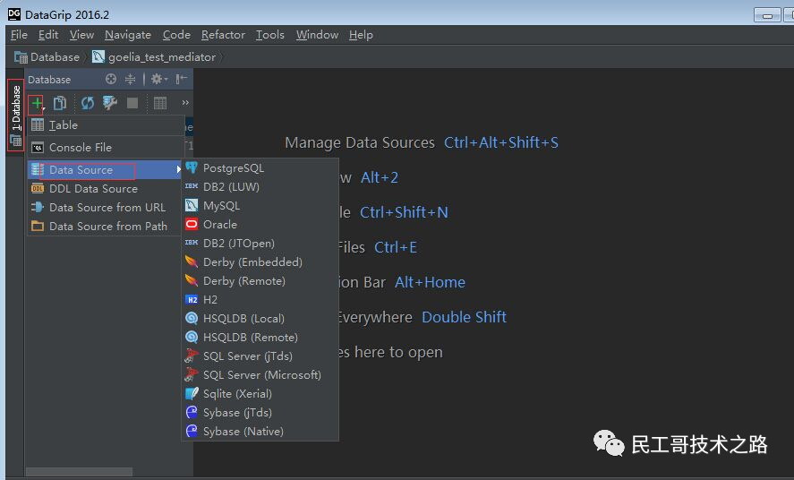
Task: Open the Code menu
Action: (x=176, y=34)
